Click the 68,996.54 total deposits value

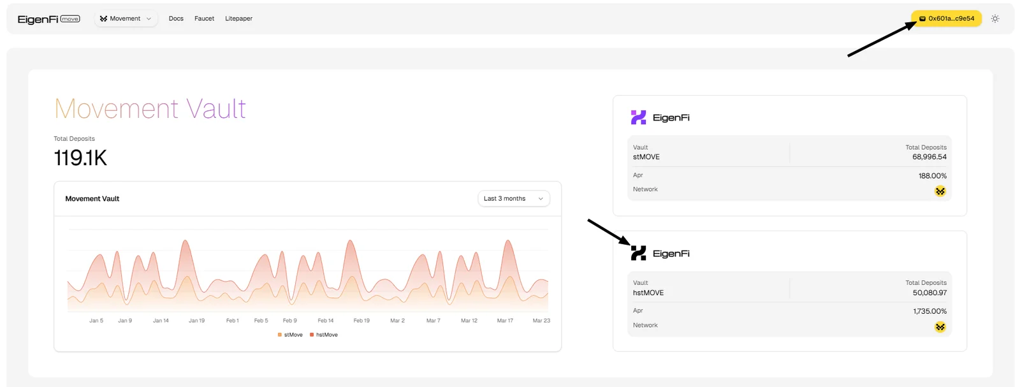click(x=929, y=157)
